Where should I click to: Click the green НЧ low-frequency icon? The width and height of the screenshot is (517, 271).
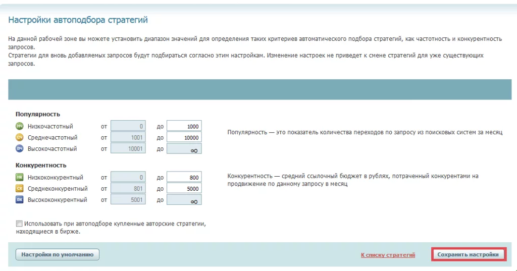pyautogui.click(x=20, y=126)
